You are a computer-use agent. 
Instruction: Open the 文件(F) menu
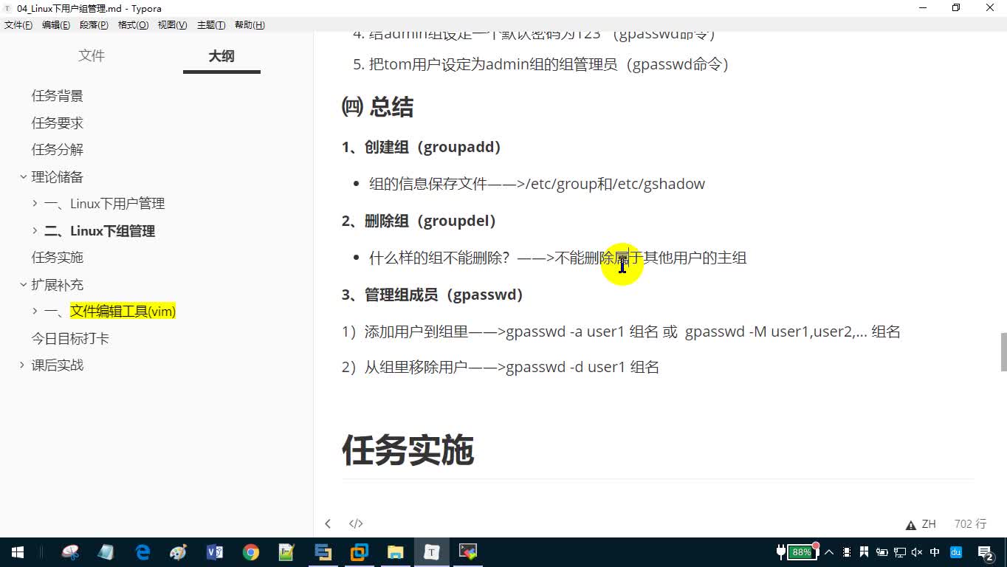(18, 25)
